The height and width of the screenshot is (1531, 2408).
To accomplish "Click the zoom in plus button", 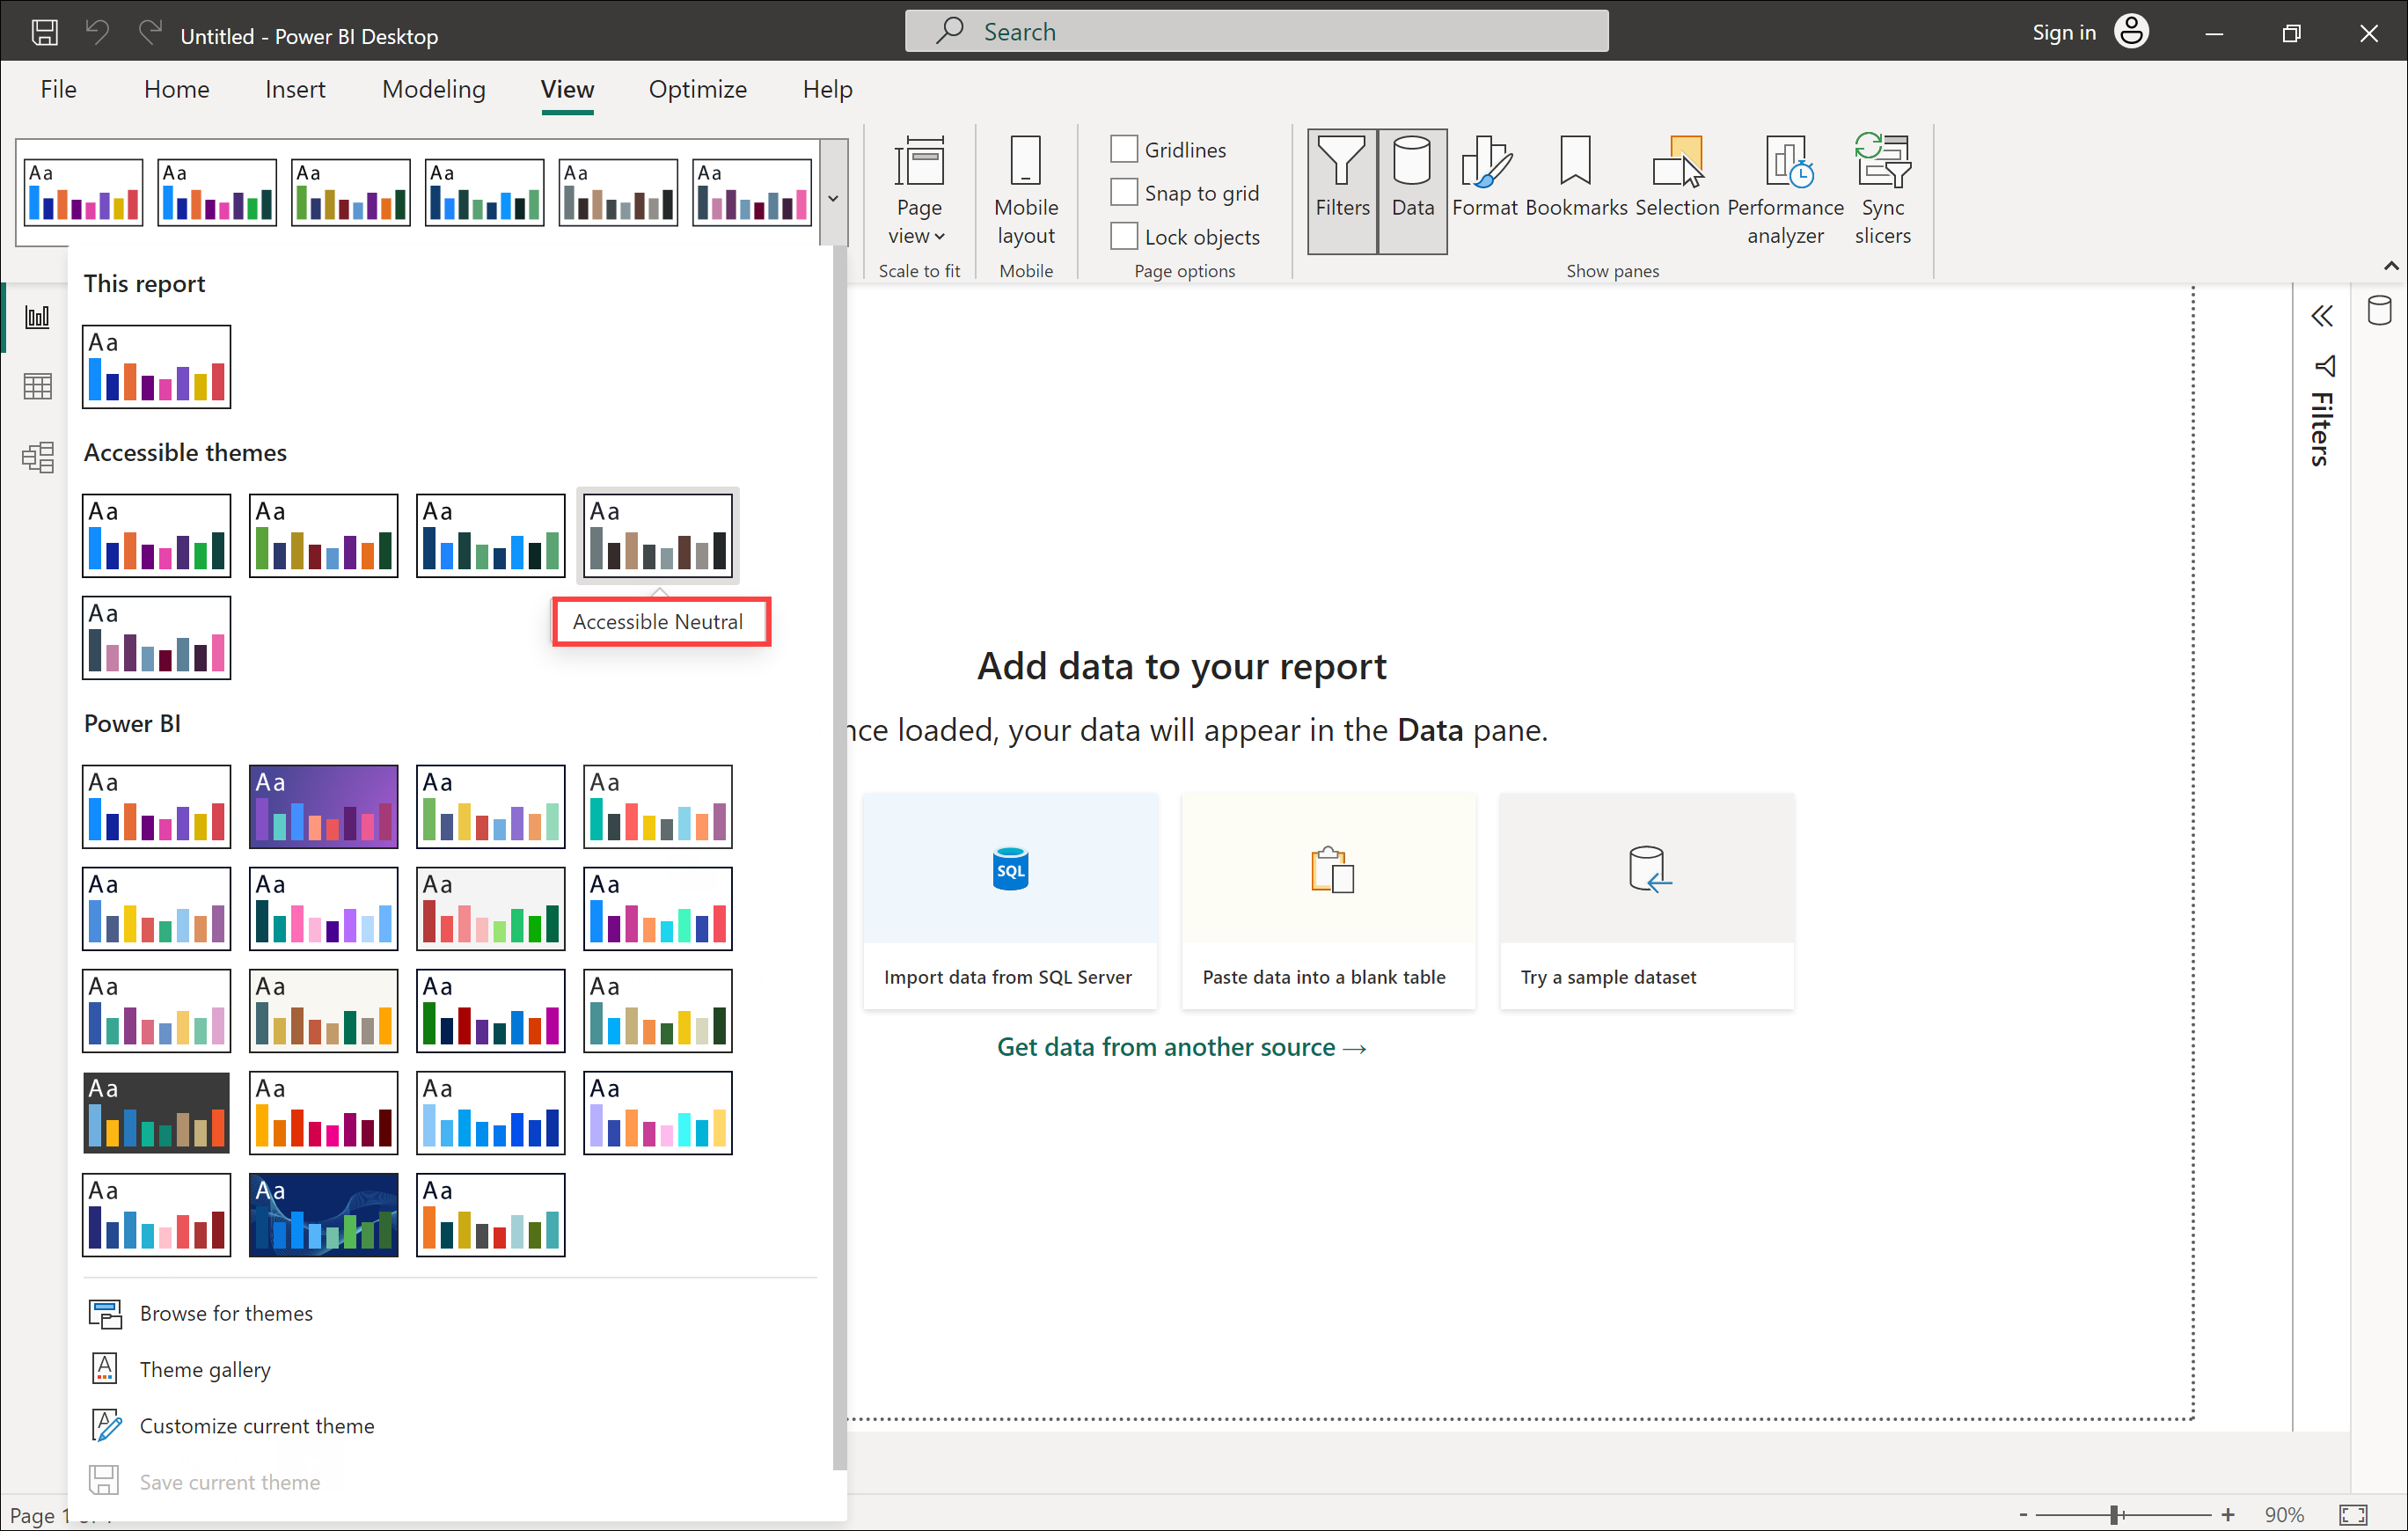I will [x=2227, y=1514].
